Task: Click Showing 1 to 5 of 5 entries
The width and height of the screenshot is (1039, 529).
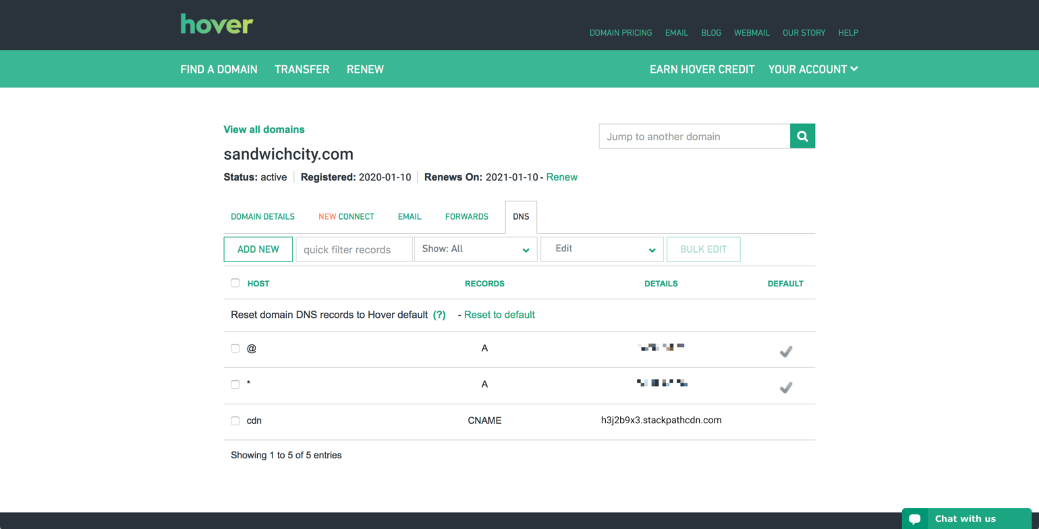Action: [286, 456]
